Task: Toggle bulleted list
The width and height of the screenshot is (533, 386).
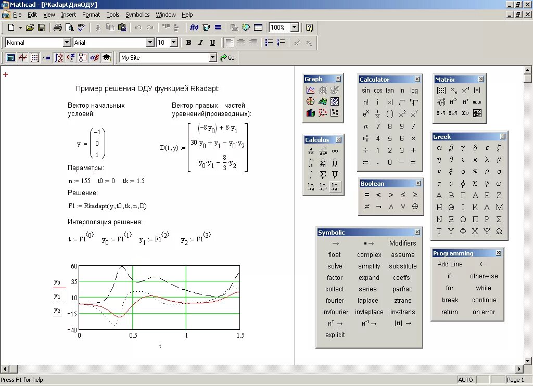Action: (x=269, y=43)
